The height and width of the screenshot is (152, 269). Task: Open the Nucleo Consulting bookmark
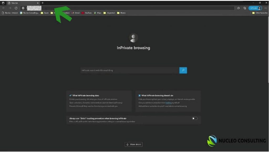point(29,13)
